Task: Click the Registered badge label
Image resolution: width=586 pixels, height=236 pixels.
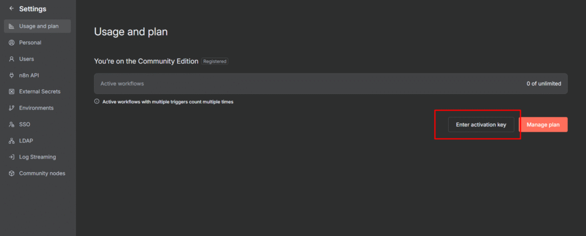Action: [x=215, y=61]
